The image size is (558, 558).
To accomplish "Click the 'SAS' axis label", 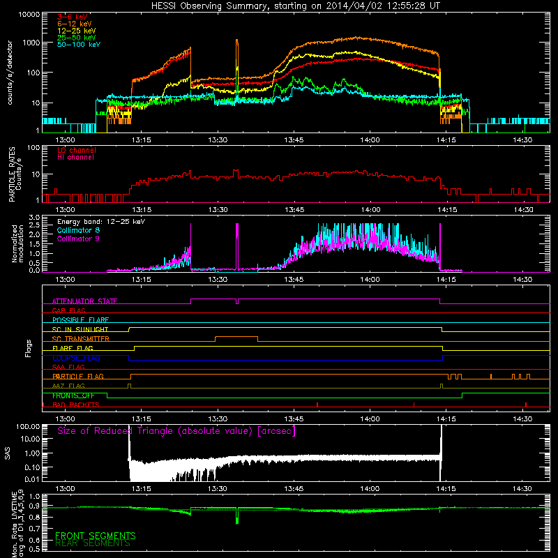I will point(8,453).
